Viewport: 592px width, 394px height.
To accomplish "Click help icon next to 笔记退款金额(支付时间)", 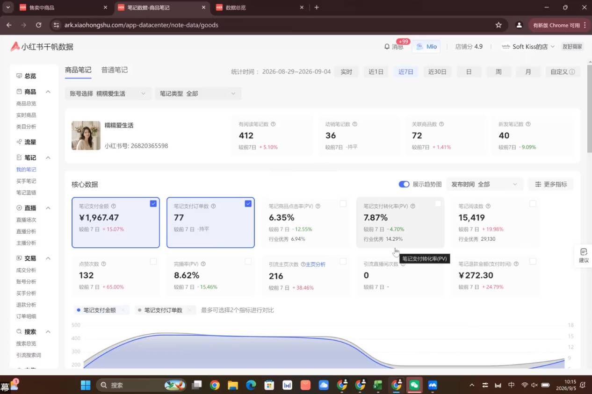I will coord(516,264).
